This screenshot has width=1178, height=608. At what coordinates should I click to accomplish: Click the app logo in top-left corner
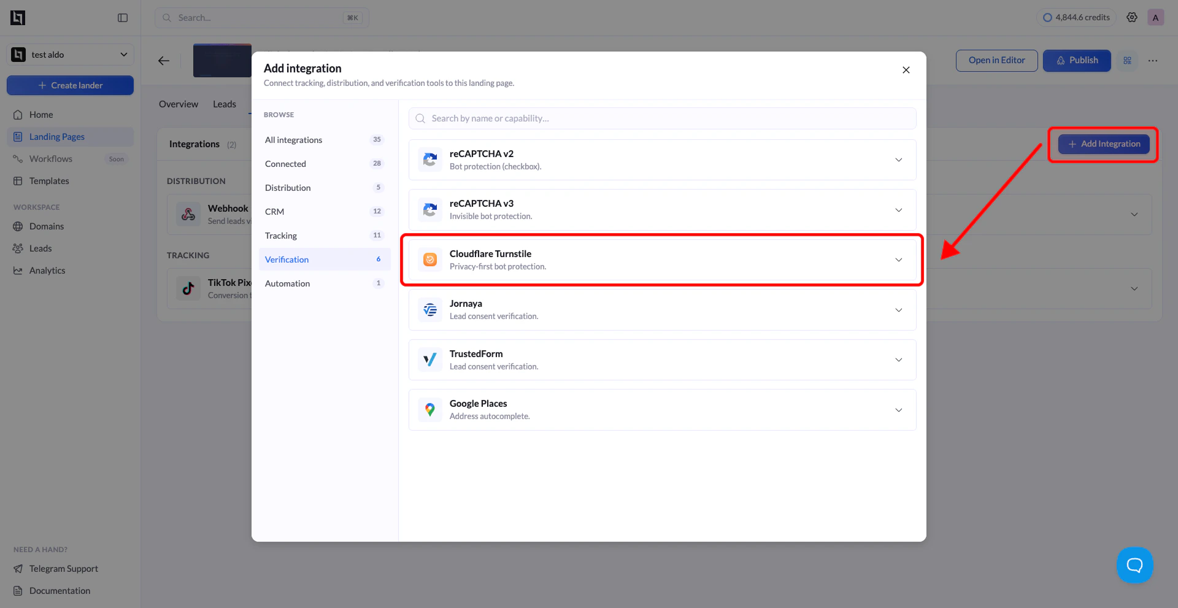(x=18, y=18)
